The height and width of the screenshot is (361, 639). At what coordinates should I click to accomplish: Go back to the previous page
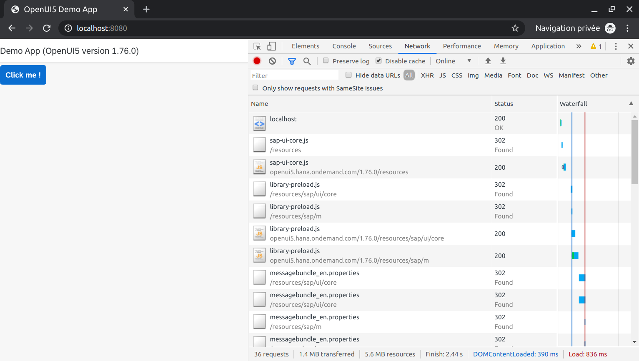pyautogui.click(x=12, y=28)
